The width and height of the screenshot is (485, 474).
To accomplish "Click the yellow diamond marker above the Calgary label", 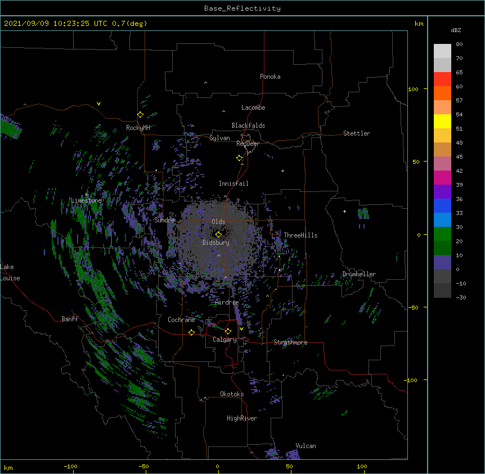I will pos(228,332).
